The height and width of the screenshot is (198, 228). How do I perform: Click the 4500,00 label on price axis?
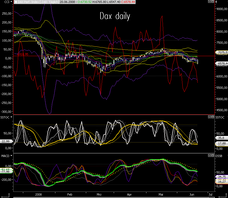coord(222,110)
